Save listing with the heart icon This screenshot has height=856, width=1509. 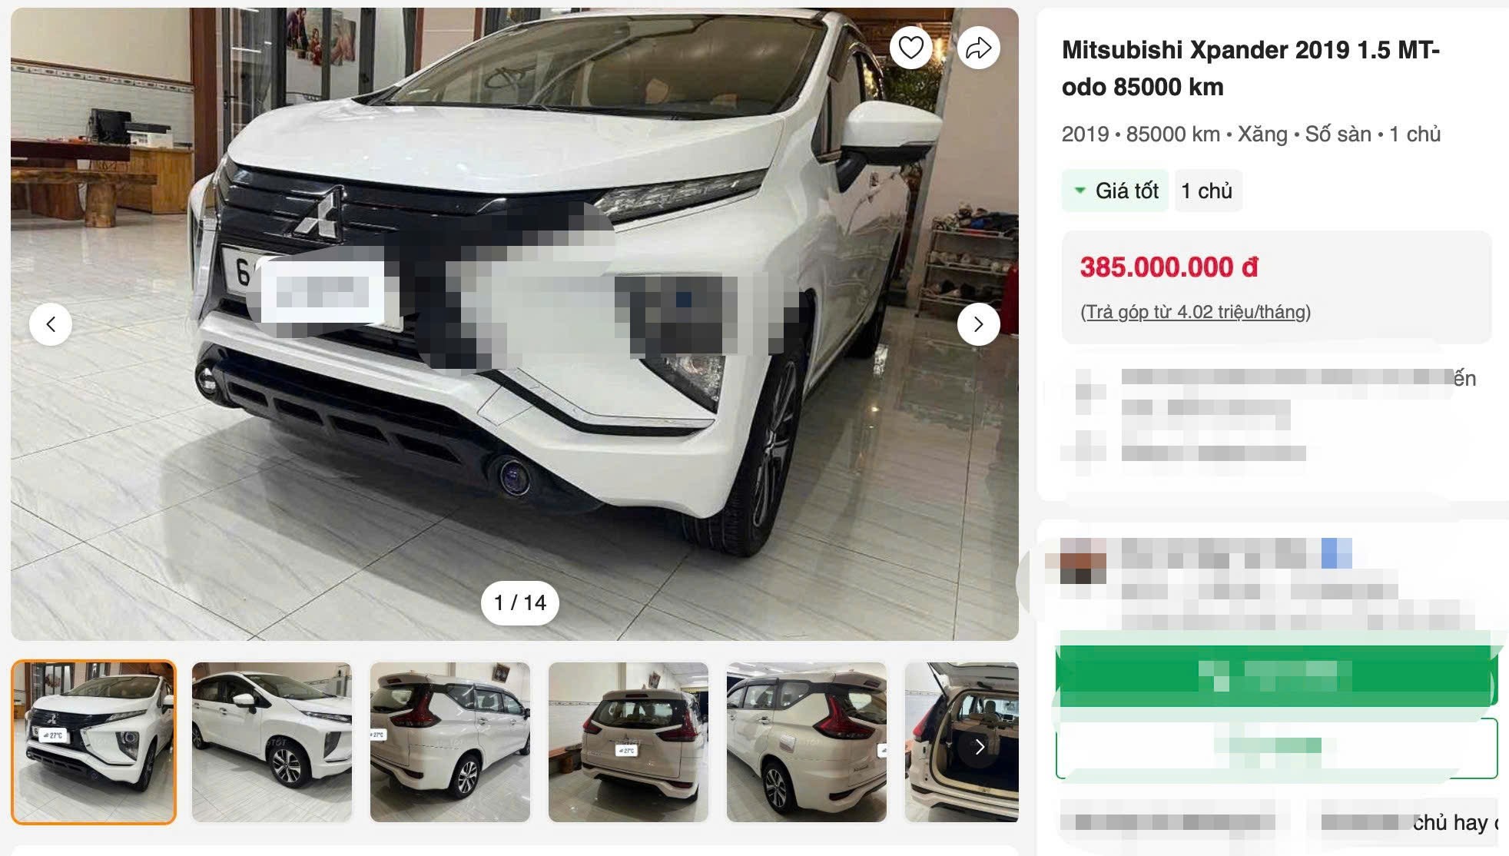tap(910, 48)
